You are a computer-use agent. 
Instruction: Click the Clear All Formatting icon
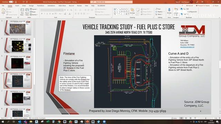(x=71, y=10)
